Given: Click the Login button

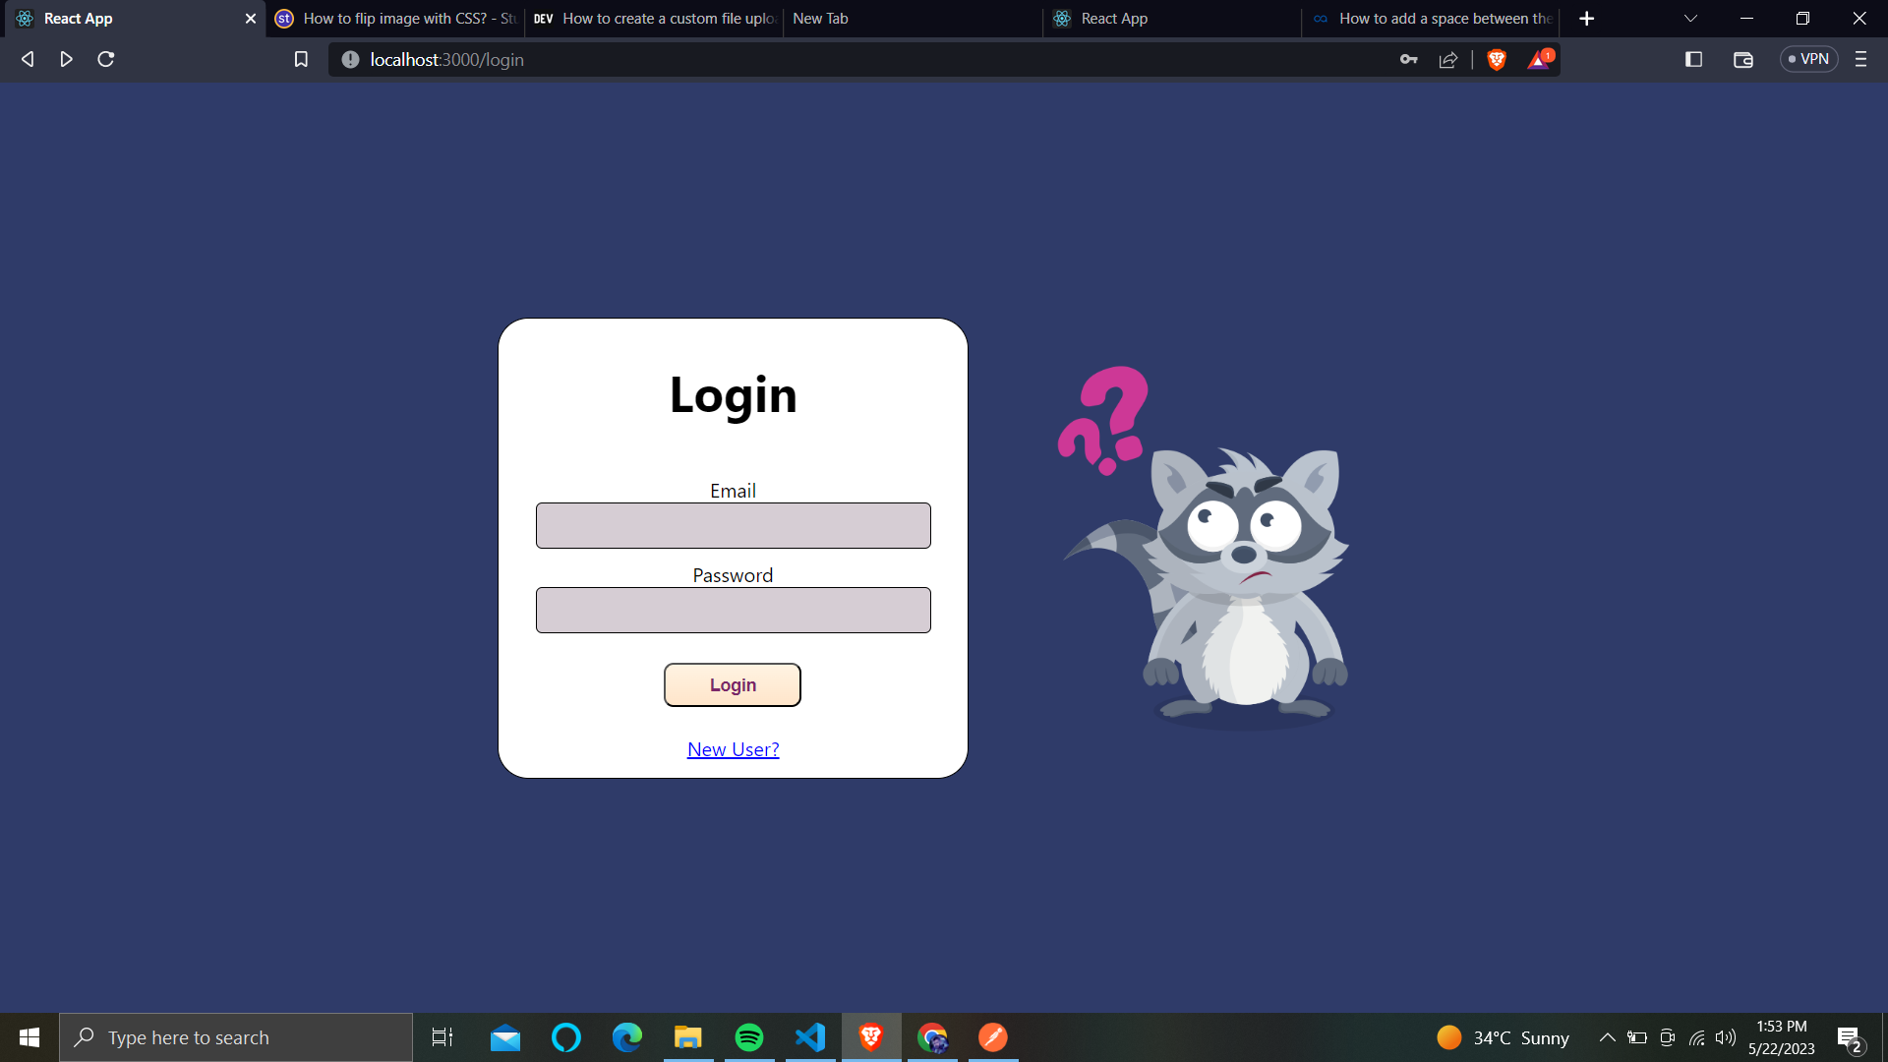Looking at the screenshot, I should tap(732, 684).
